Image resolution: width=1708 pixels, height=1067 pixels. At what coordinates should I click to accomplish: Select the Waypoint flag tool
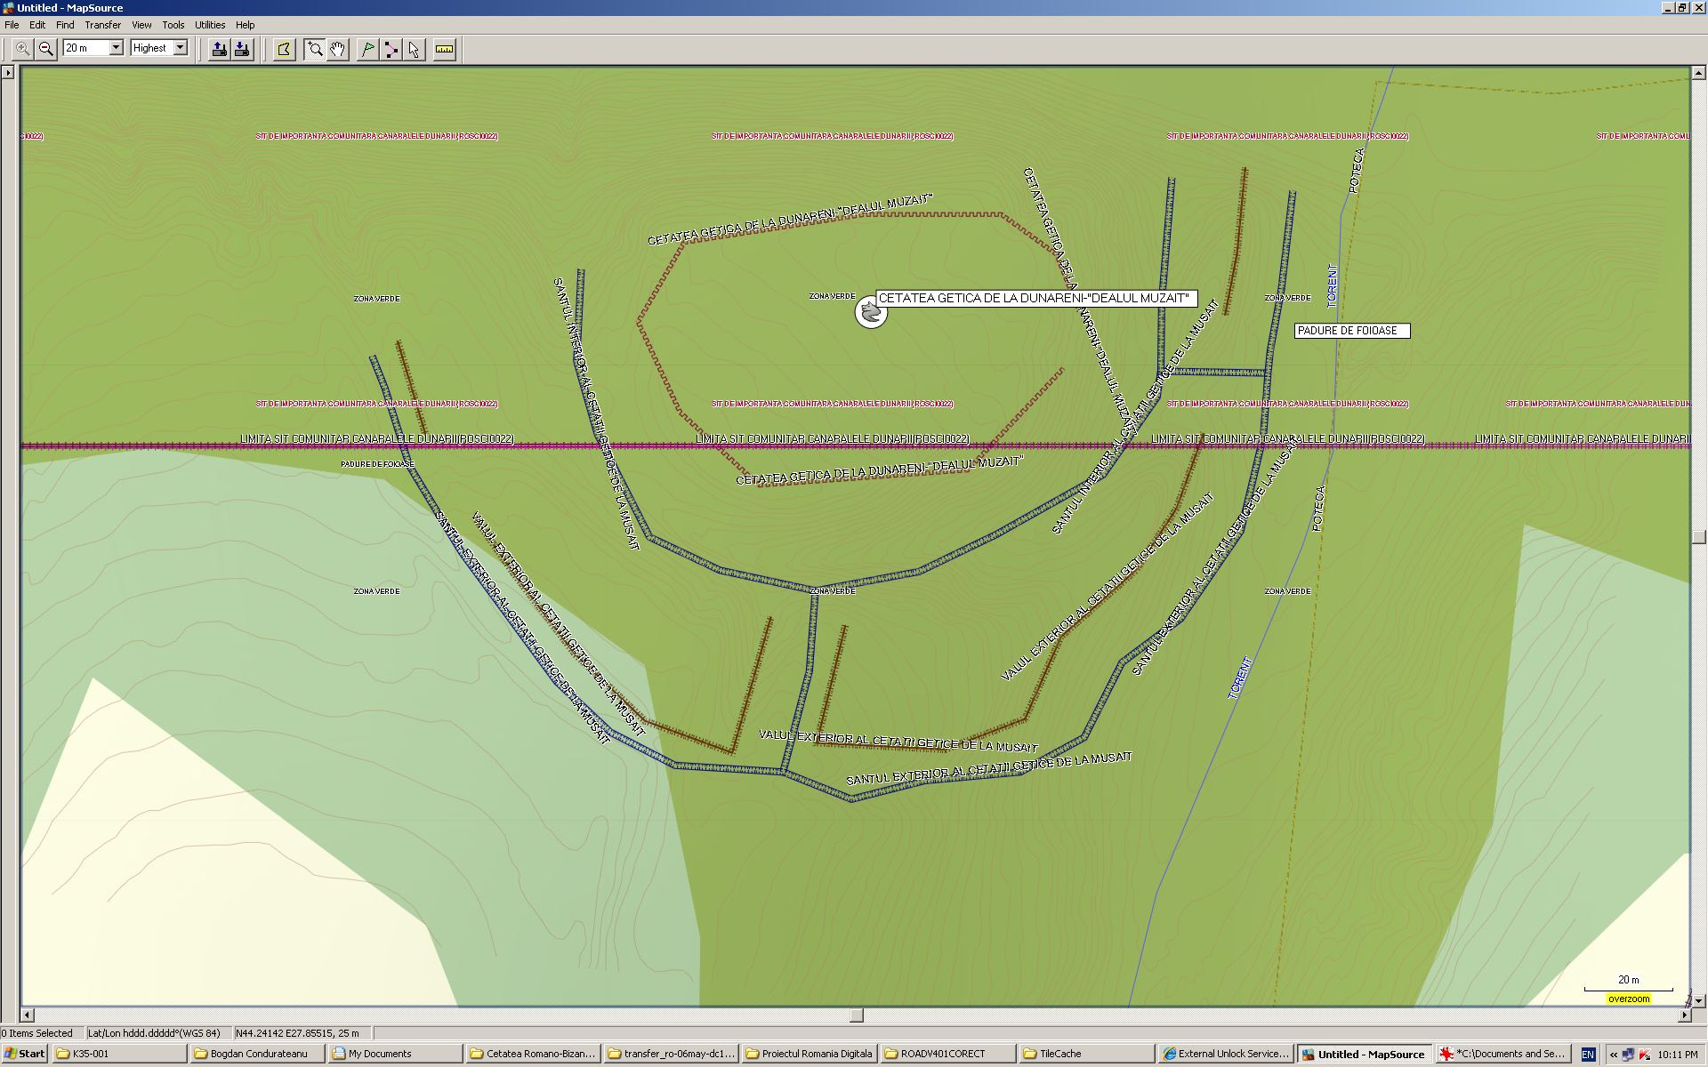tap(367, 49)
